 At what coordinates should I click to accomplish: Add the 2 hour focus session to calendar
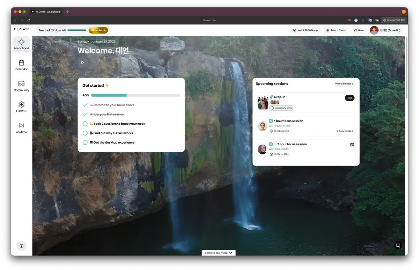[352, 145]
